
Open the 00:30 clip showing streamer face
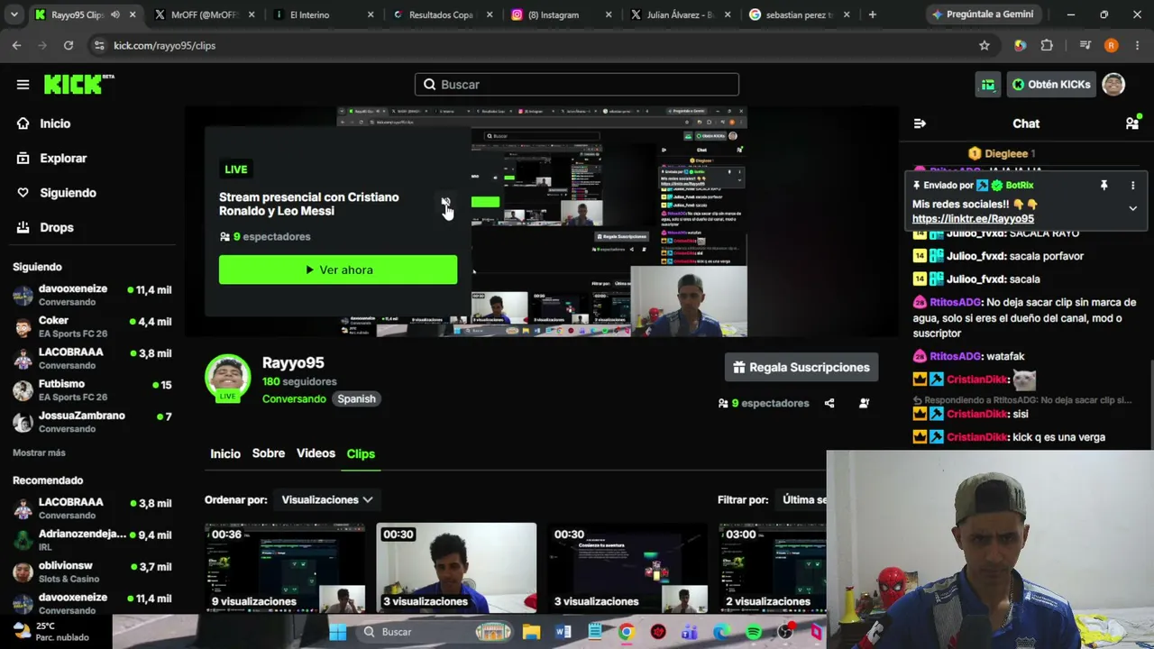point(456,568)
